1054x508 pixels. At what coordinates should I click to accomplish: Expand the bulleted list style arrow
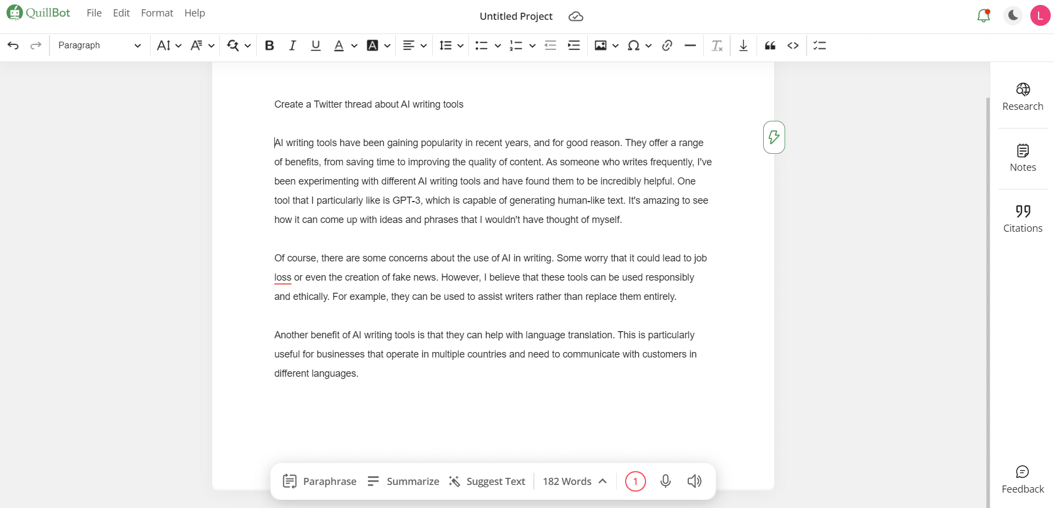(498, 46)
